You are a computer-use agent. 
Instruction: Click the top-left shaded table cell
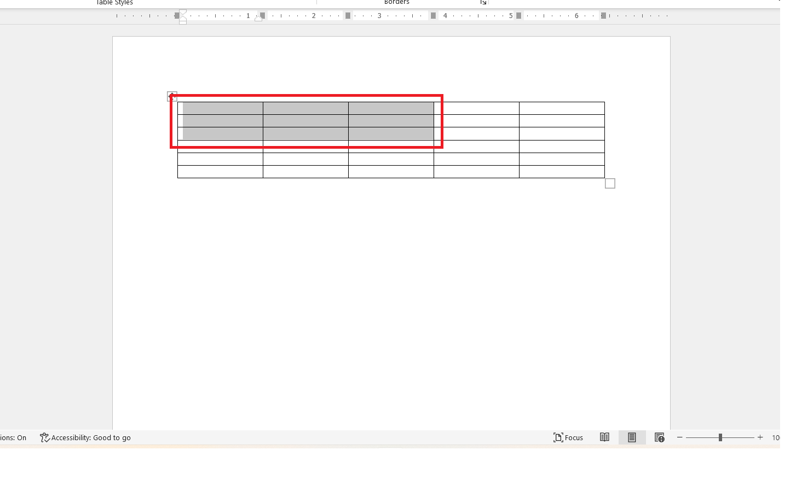coord(220,108)
